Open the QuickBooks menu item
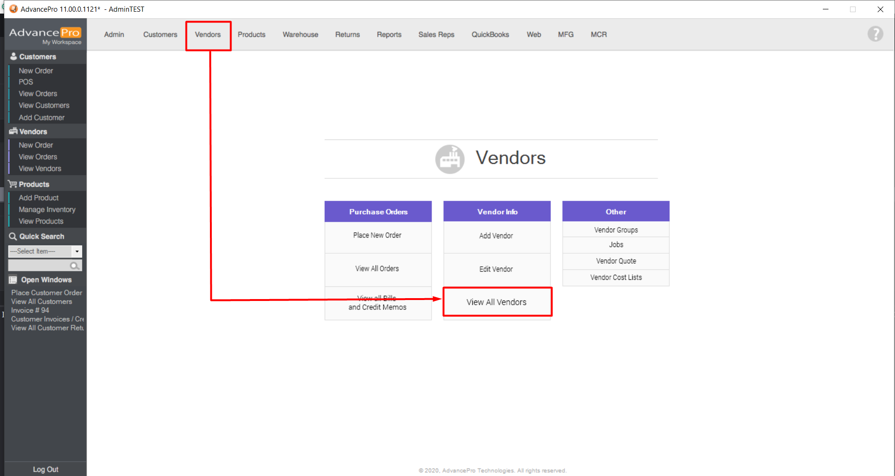This screenshot has width=895, height=476. coord(490,35)
